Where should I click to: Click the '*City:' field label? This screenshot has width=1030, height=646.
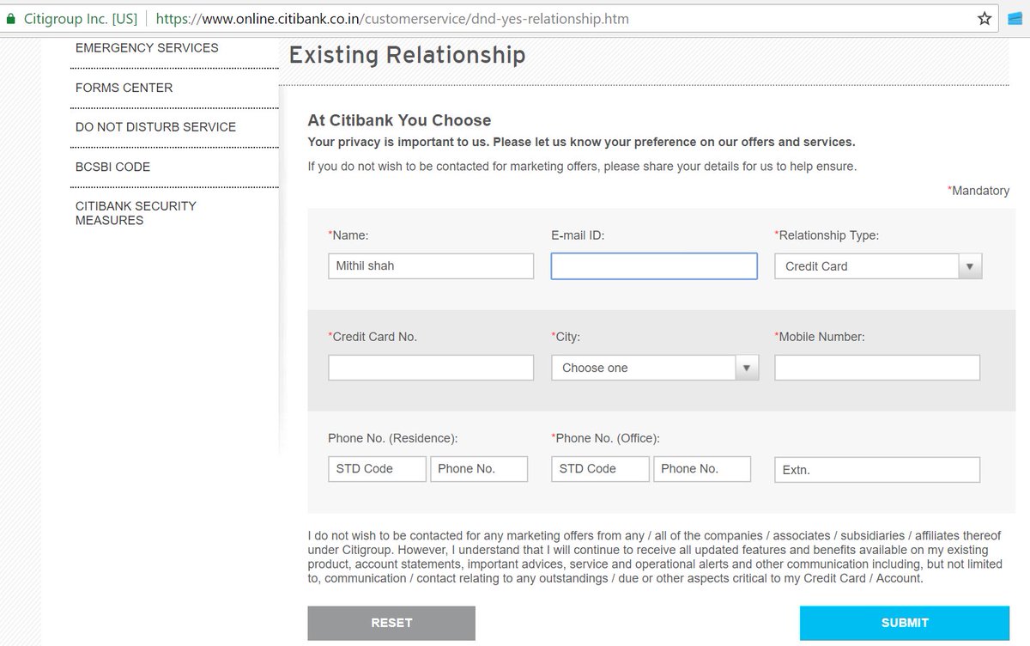566,337
